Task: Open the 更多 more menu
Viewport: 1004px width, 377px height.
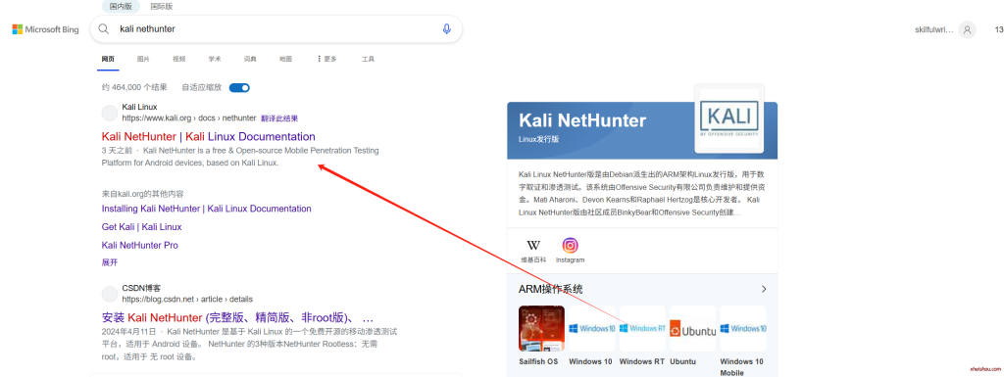Action: point(326,59)
